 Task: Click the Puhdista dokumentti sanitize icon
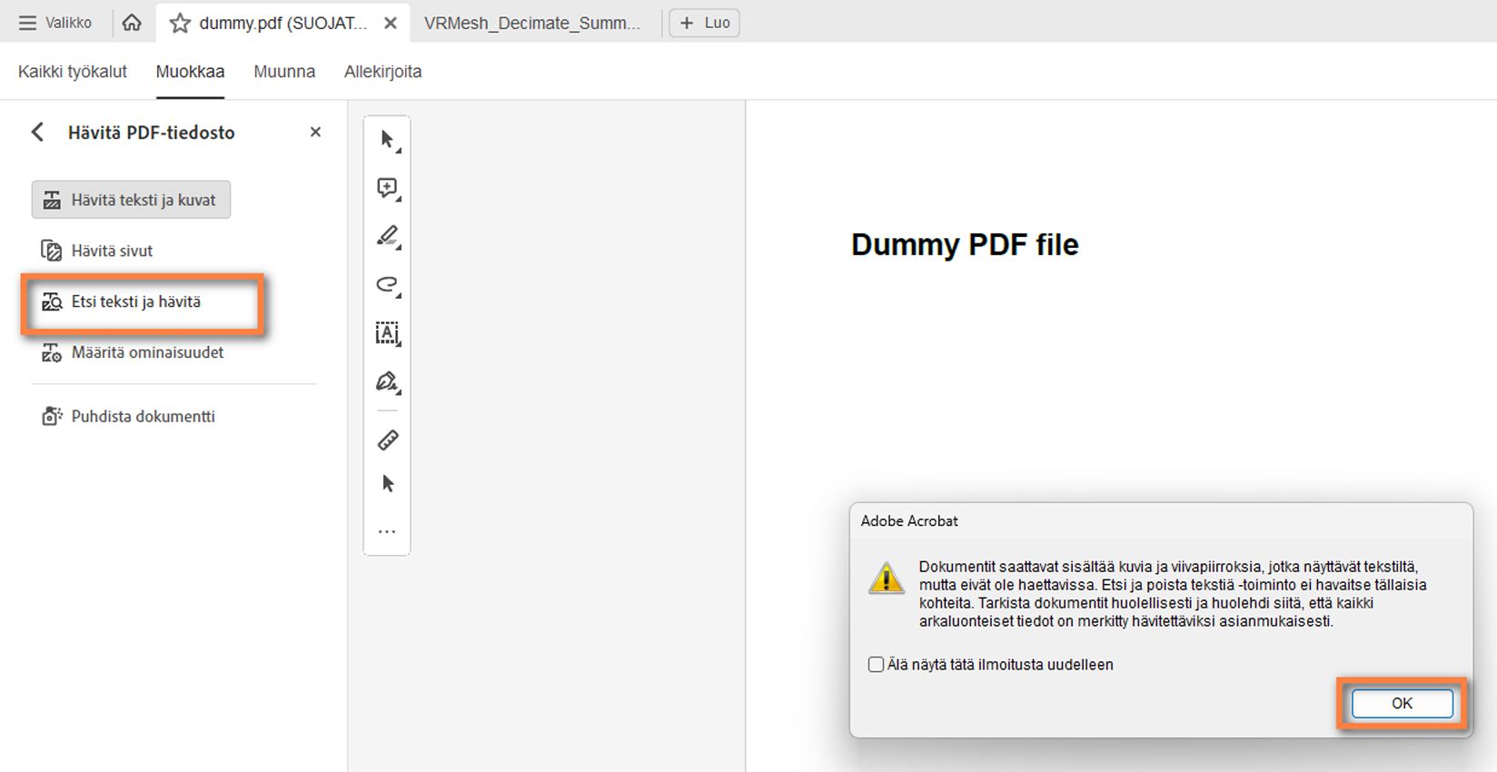click(52, 417)
